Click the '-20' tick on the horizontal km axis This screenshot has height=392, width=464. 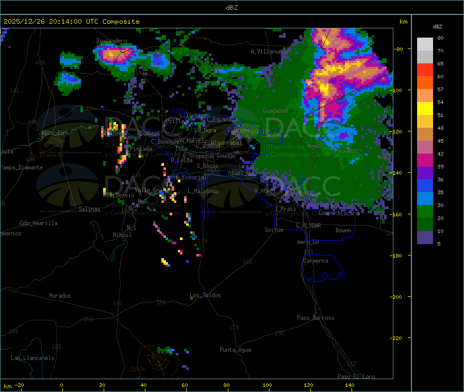tap(20, 385)
